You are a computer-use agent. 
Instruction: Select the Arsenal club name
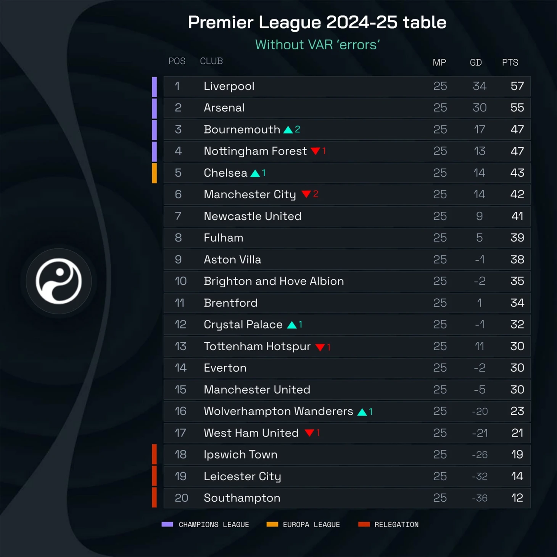click(224, 108)
